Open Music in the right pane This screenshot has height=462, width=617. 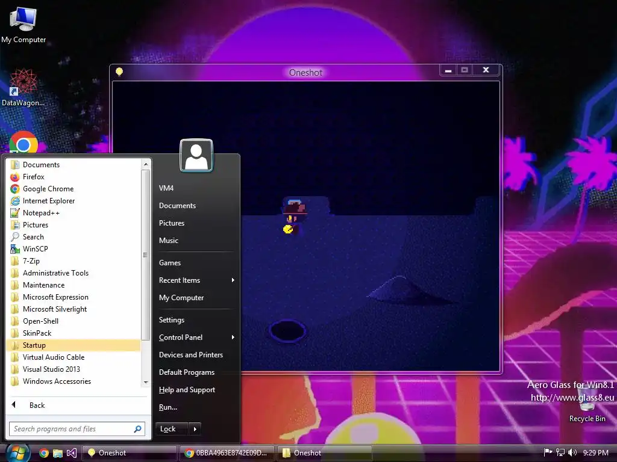coord(169,241)
